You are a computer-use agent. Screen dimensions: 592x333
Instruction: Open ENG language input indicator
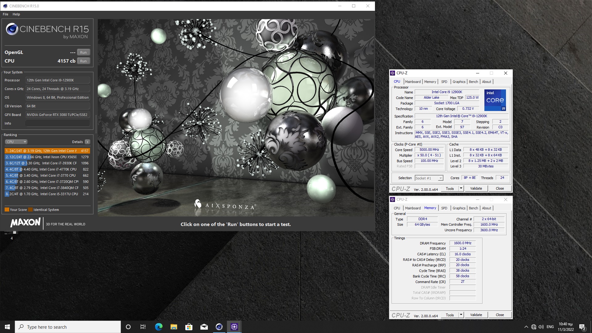point(550,327)
